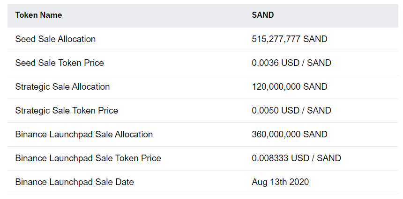Click the Aug 13th 2020 date value
The width and height of the screenshot is (403, 199).
(280, 182)
